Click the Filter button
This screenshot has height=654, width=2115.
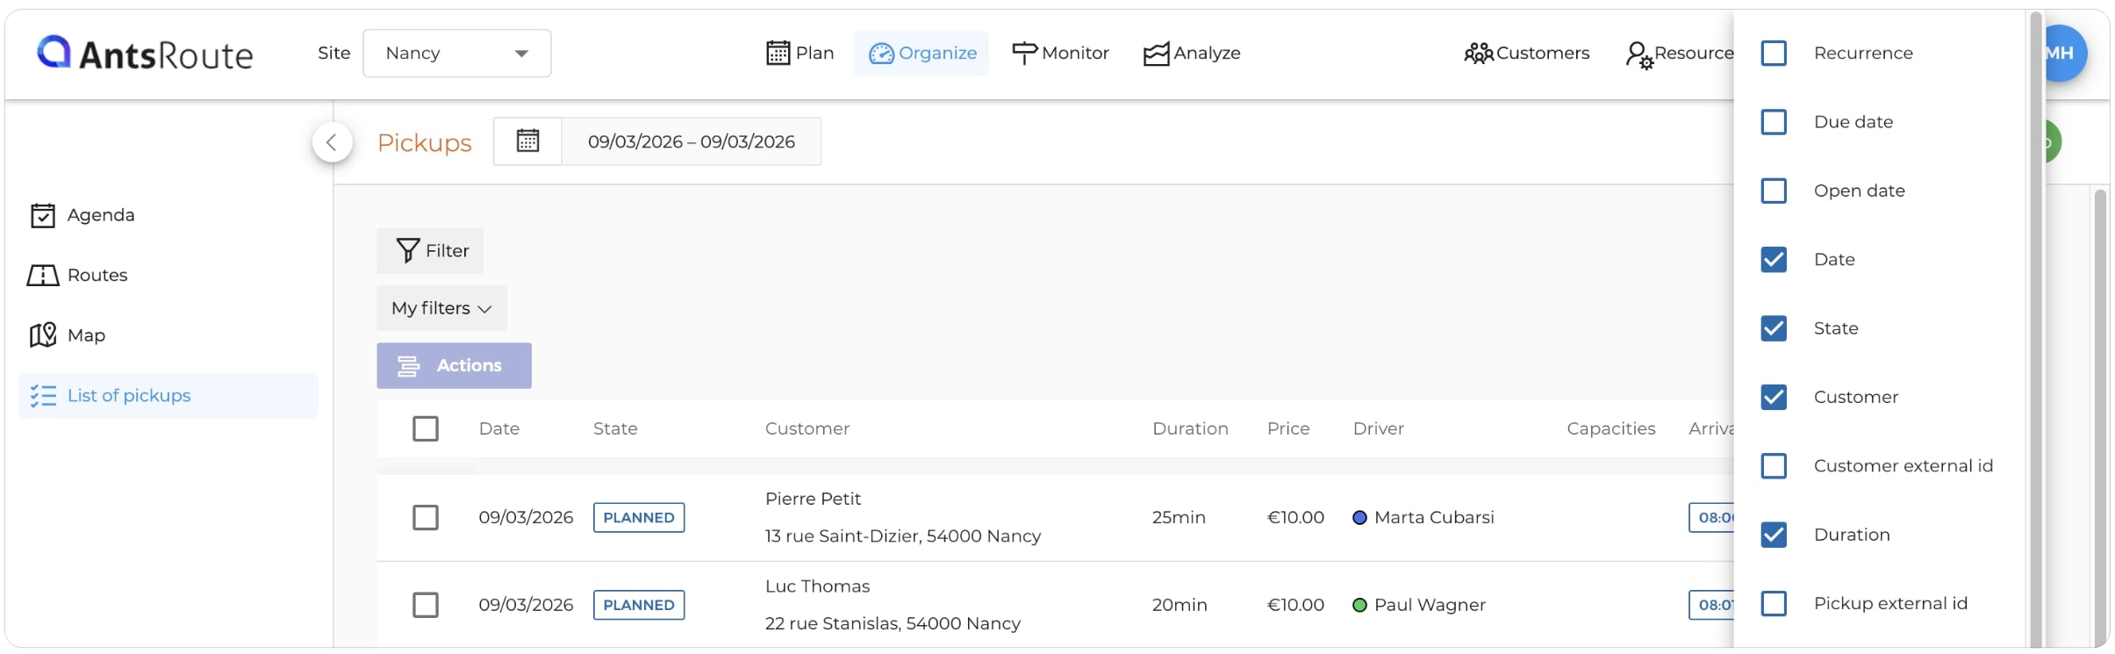(430, 251)
